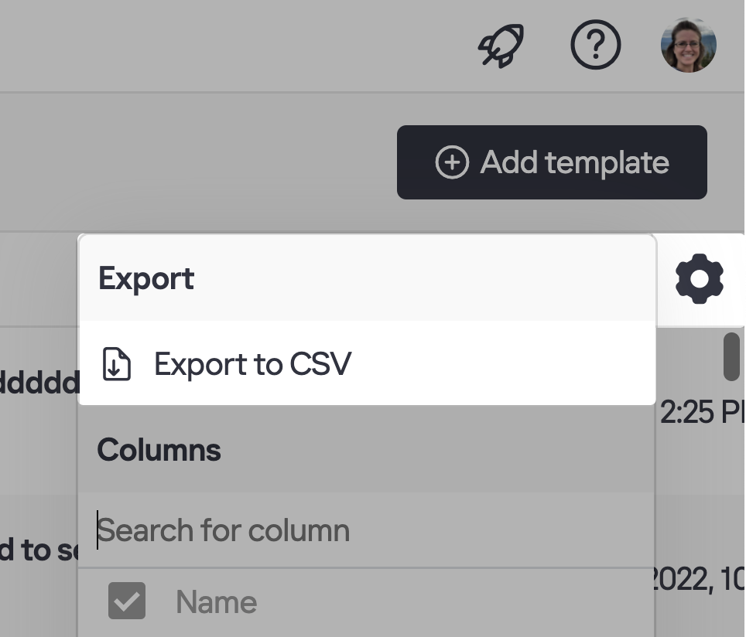Click the Columns section header
This screenshot has width=746, height=637.
point(159,450)
